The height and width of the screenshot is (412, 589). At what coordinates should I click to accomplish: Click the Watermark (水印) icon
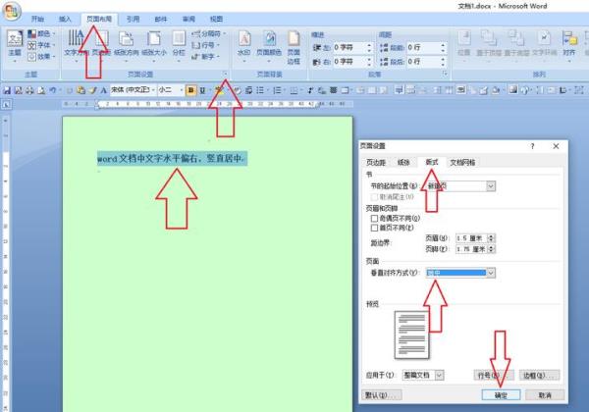coord(243,42)
